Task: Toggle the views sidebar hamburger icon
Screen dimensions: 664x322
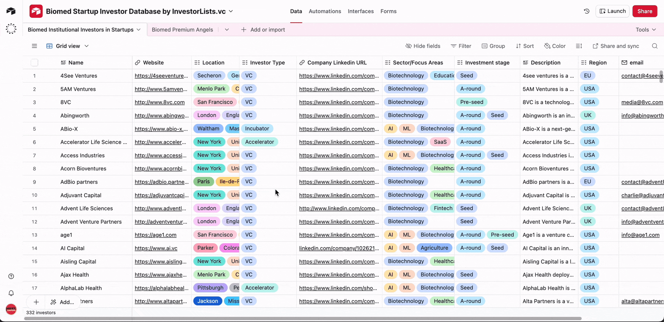Action: [x=35, y=46]
